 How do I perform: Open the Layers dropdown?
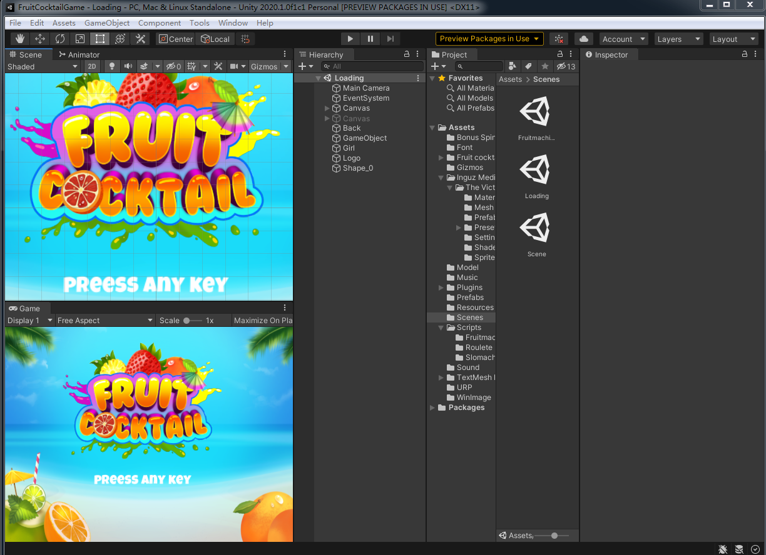click(x=679, y=39)
